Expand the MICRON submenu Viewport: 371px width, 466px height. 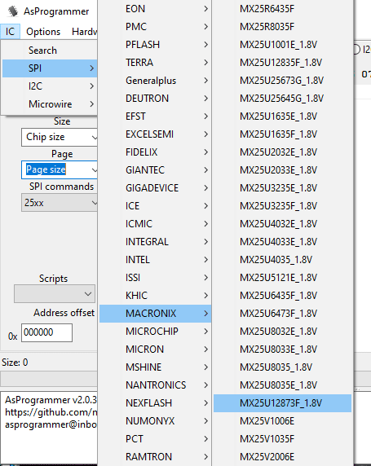point(155,349)
